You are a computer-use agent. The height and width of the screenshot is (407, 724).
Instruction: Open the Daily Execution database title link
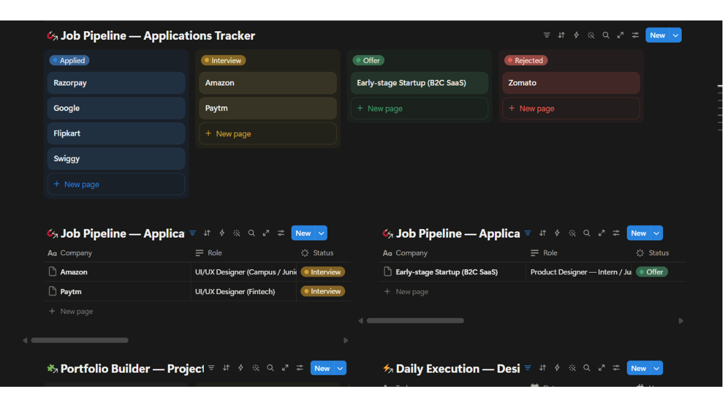pyautogui.click(x=458, y=369)
